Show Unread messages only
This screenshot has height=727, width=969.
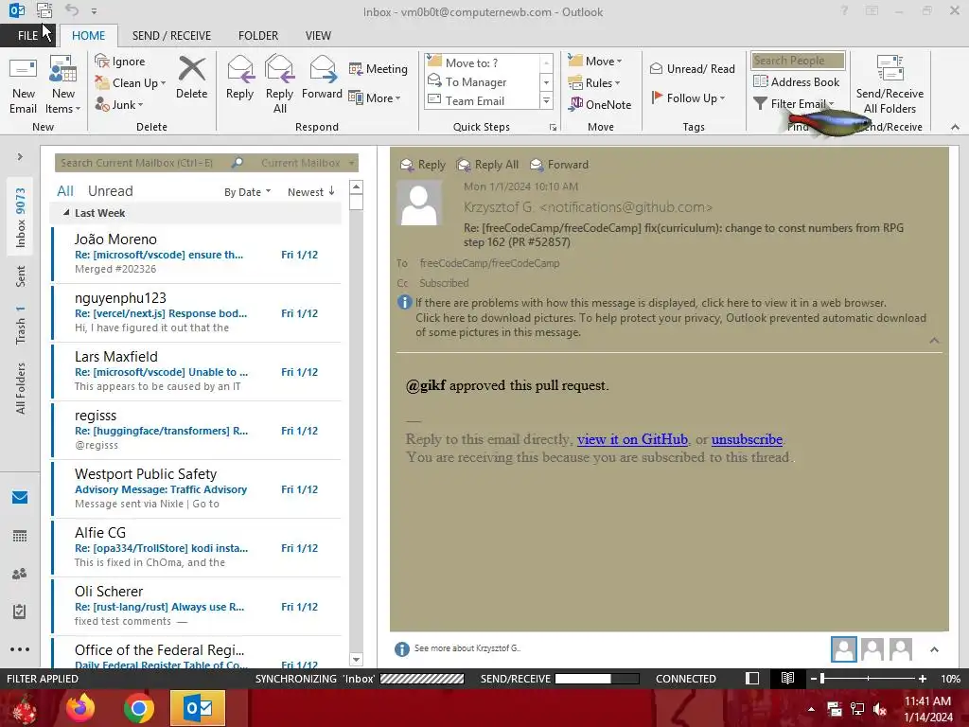110,191
